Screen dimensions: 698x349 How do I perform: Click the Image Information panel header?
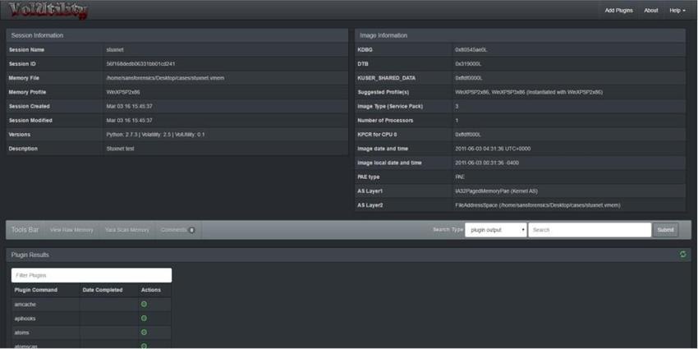520,35
